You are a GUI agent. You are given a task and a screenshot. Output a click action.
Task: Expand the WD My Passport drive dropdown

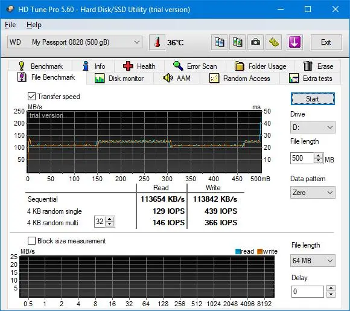[75, 42]
